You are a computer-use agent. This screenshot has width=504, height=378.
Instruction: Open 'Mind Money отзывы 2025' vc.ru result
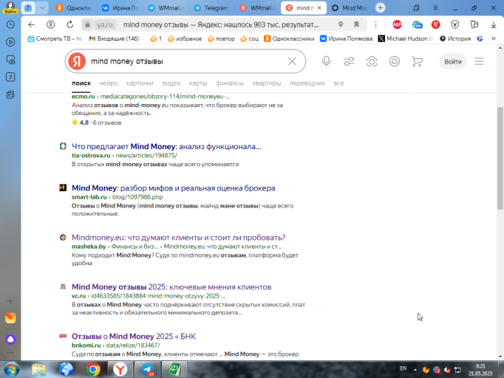point(171,286)
